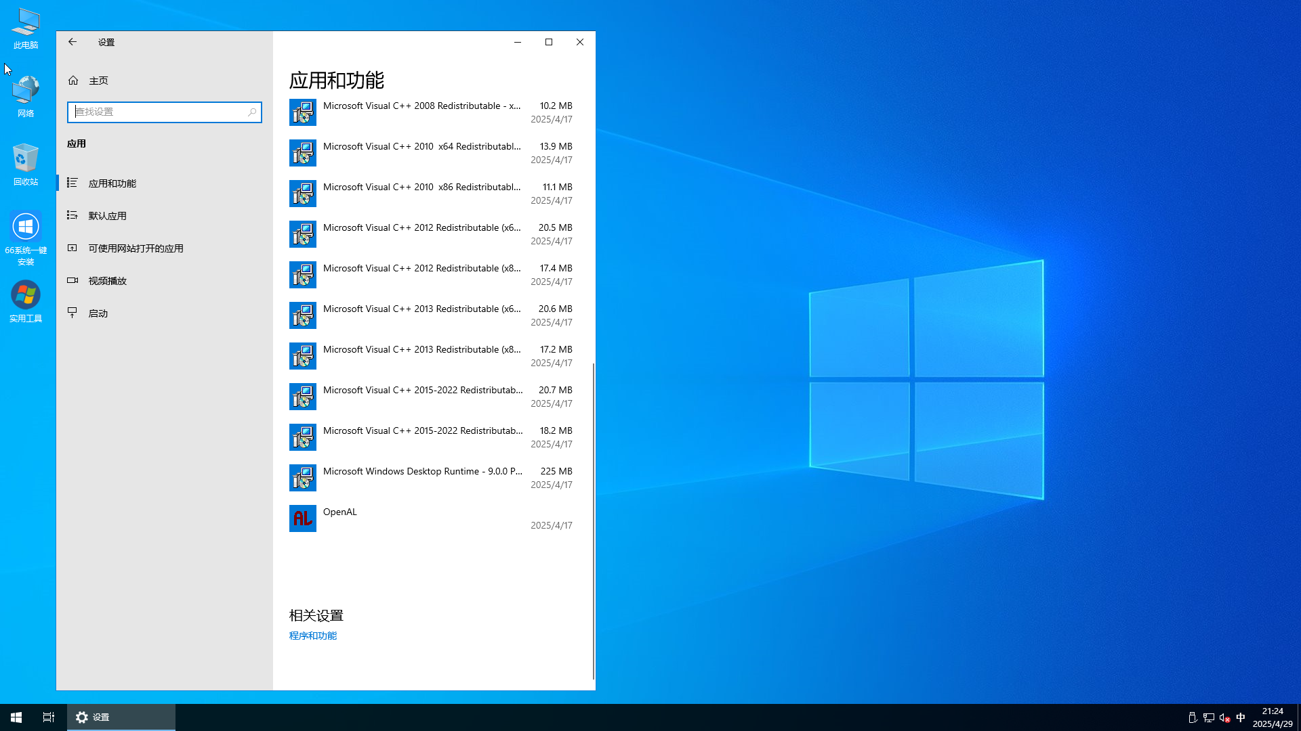Click the OpenAL app icon
The width and height of the screenshot is (1301, 731).
point(303,518)
